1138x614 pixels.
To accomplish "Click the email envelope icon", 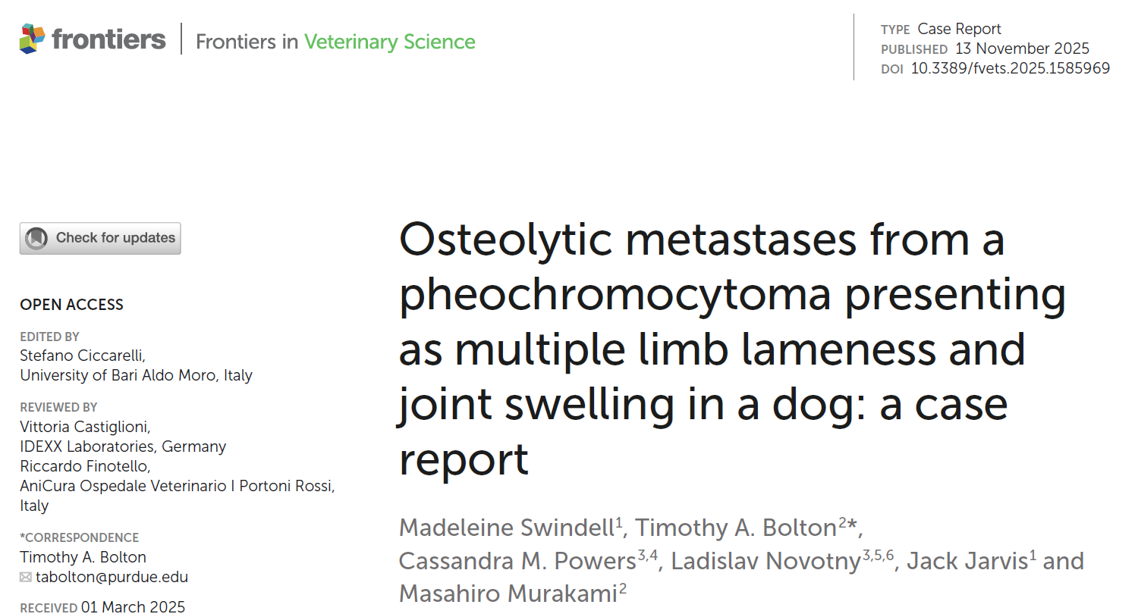I will point(26,577).
